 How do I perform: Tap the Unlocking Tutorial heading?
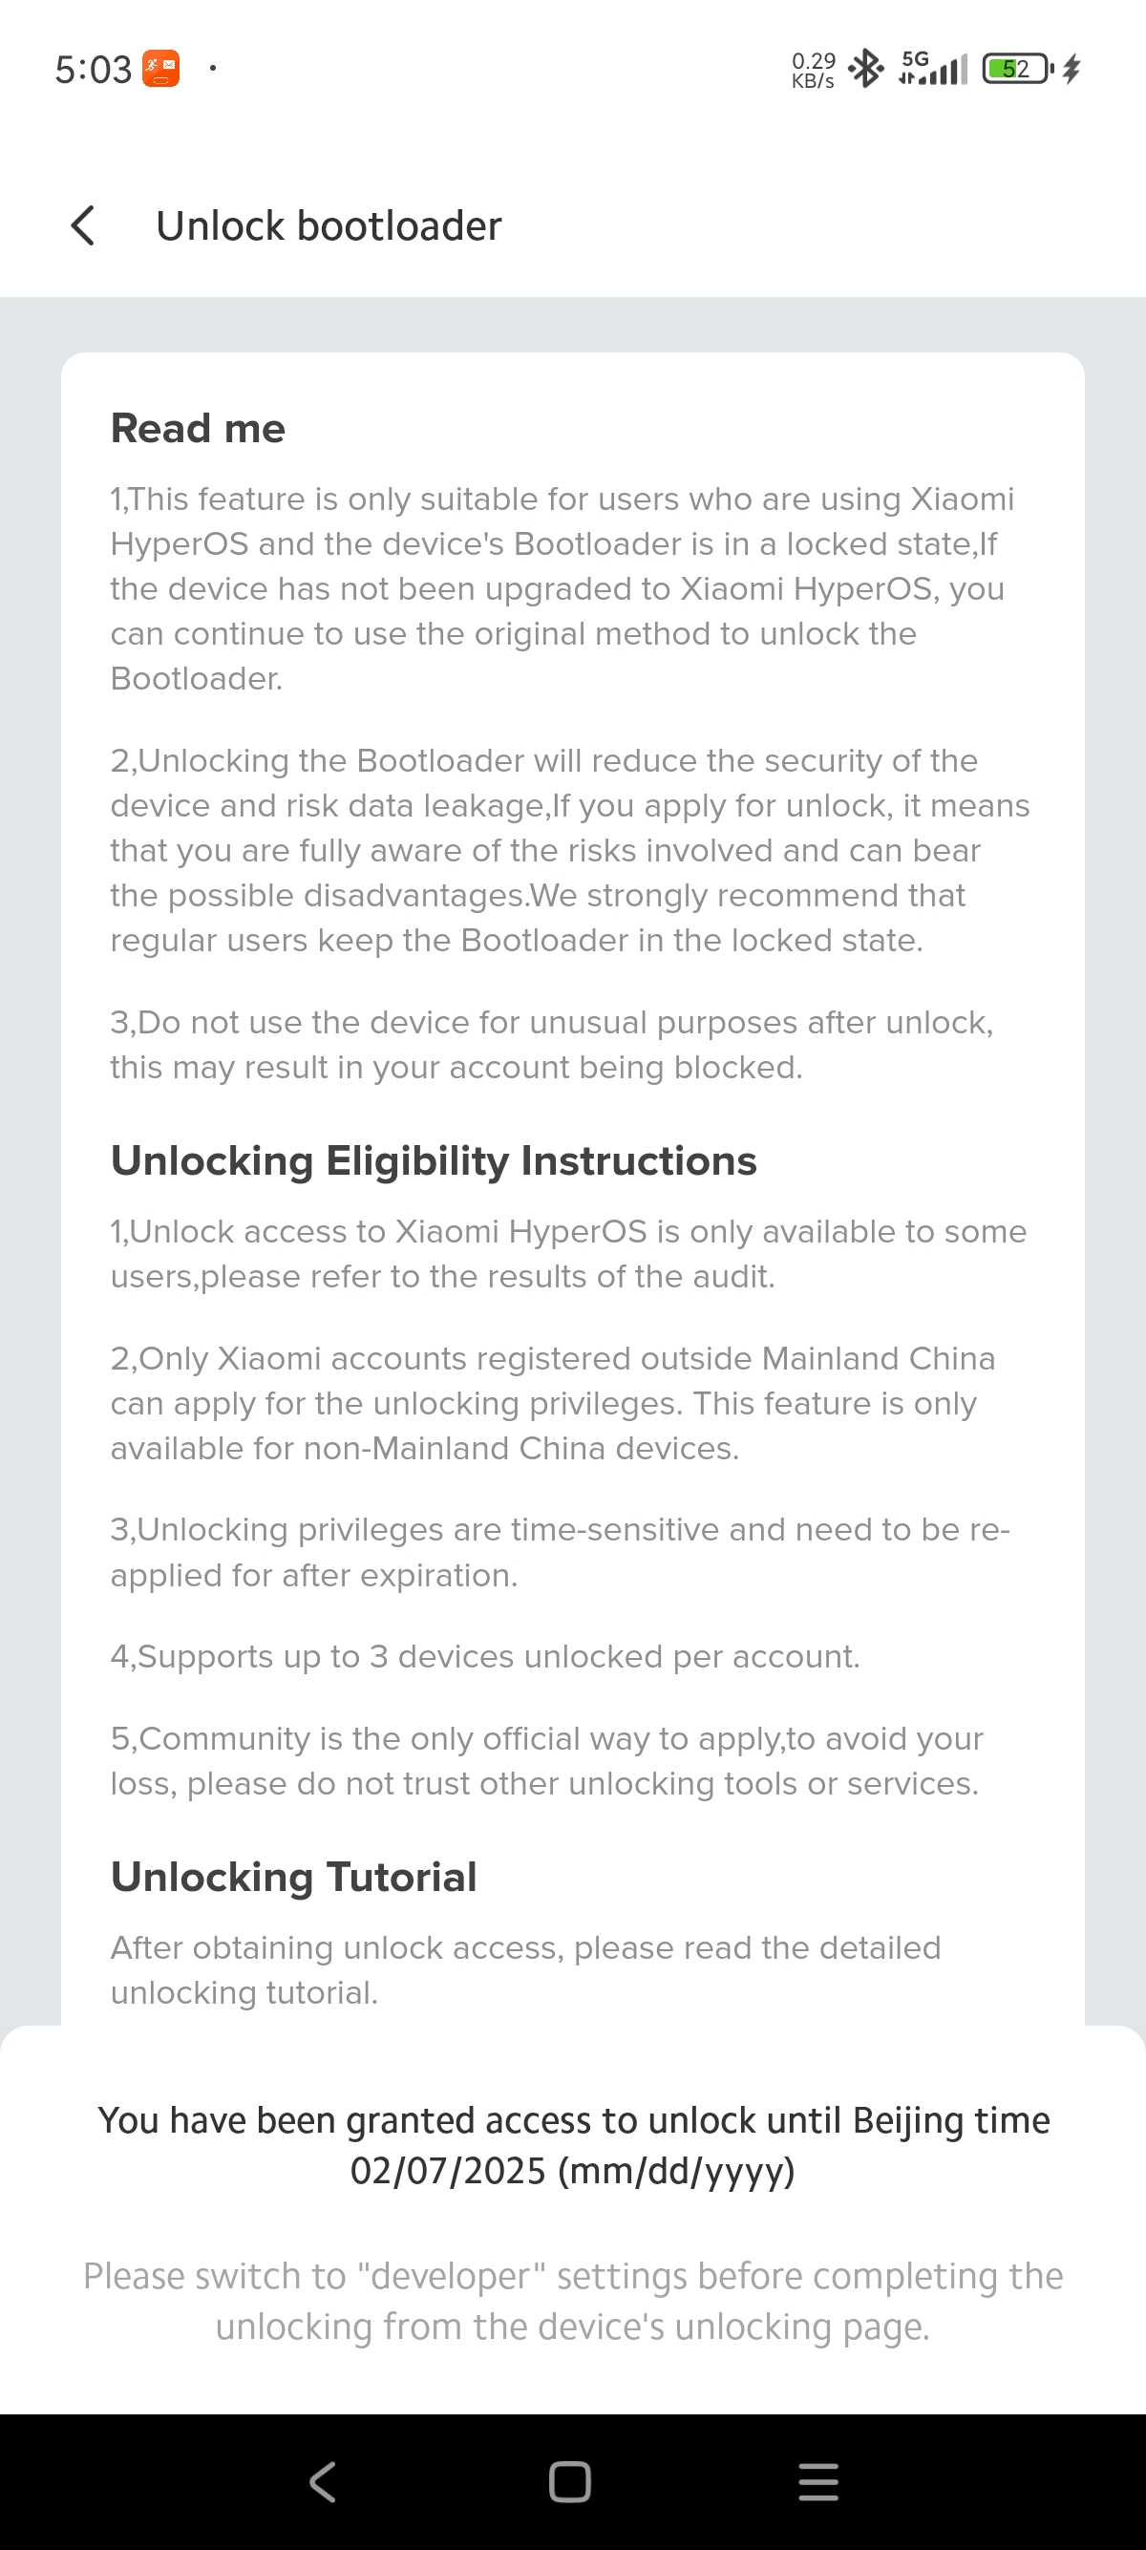click(x=294, y=1877)
